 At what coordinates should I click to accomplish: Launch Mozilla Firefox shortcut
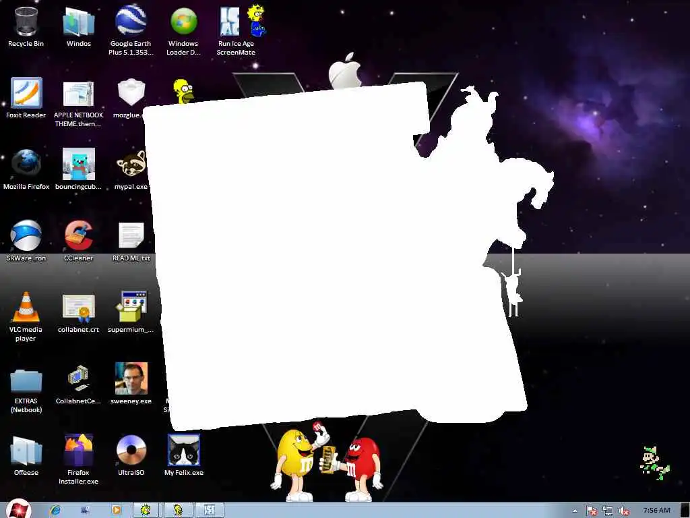[26, 170]
